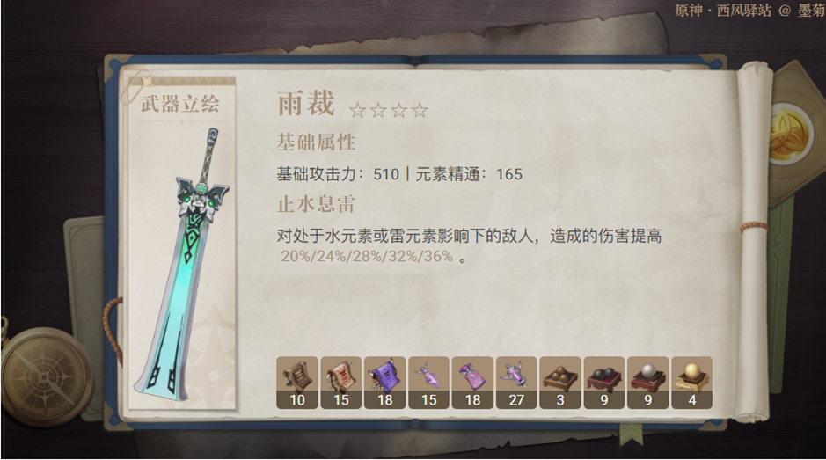
Task: Click the refinement percentages 20%/24%/28%/32%/36%
Action: [367, 257]
